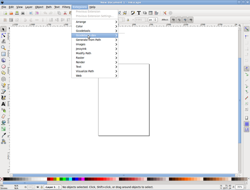Select the Rectangle tool

tap(3, 54)
